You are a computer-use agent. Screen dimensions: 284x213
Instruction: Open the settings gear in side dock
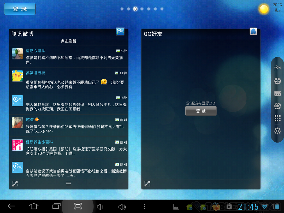click(x=277, y=131)
